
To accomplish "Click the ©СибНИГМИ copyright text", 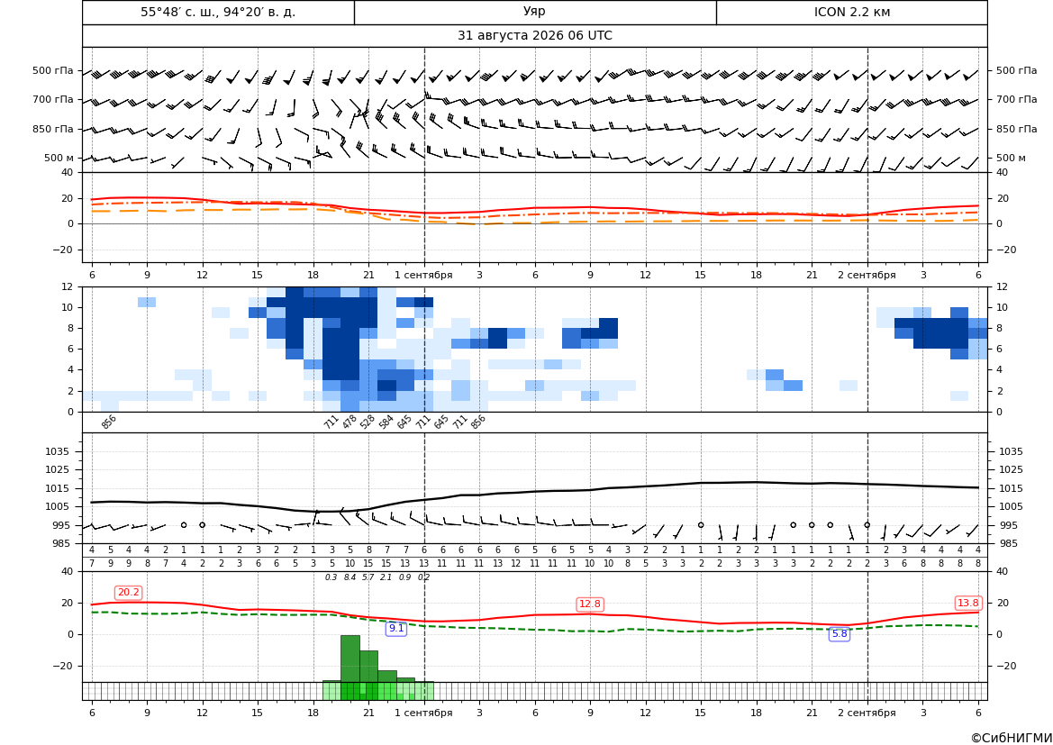I will [x=1012, y=738].
